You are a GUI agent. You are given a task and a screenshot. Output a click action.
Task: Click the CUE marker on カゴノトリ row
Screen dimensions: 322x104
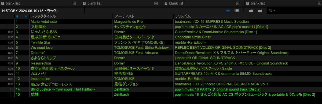pyautogui.click(x=11, y=74)
